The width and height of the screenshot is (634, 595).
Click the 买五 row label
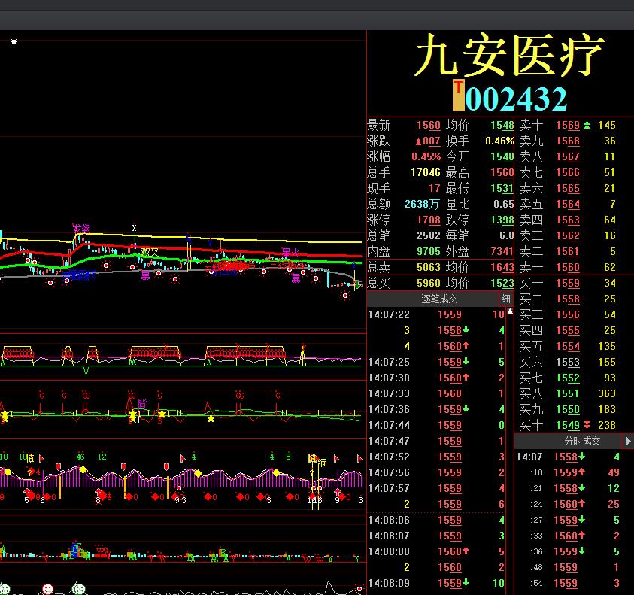click(x=531, y=346)
